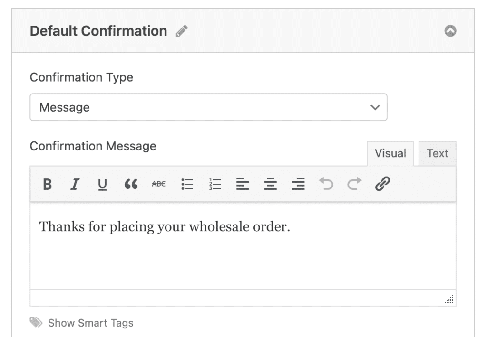
Task: Align message text left
Action: (x=243, y=184)
